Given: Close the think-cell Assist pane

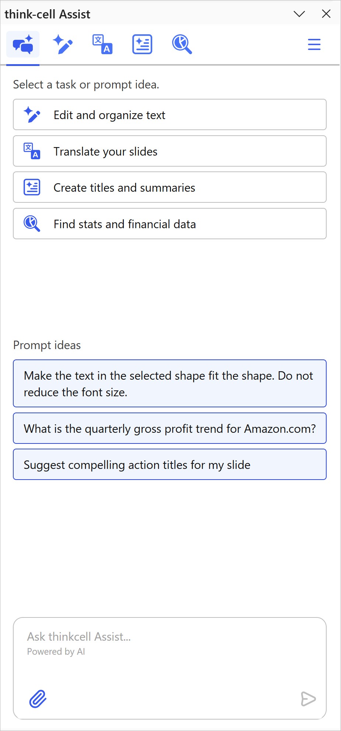Looking at the screenshot, I should 326,14.
